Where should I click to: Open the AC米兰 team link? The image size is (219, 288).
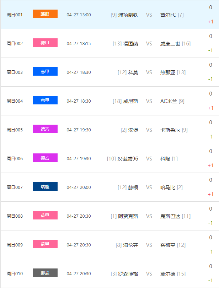click(x=169, y=101)
